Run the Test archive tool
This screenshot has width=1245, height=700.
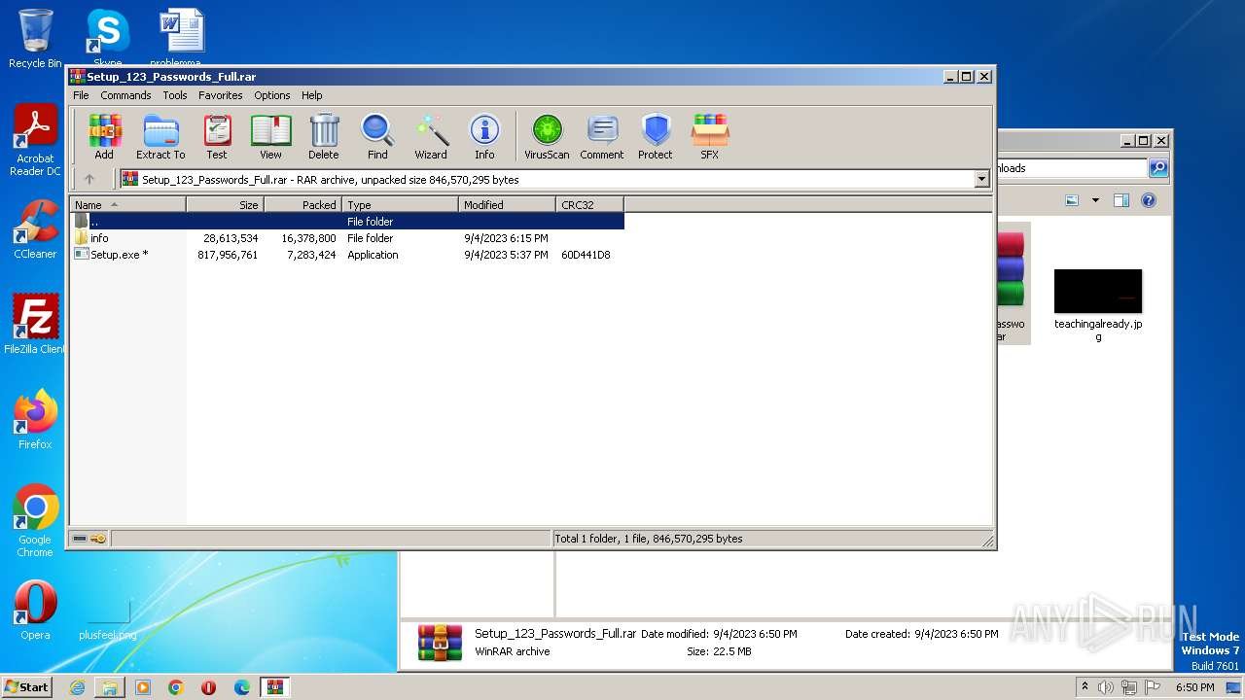[217, 136]
